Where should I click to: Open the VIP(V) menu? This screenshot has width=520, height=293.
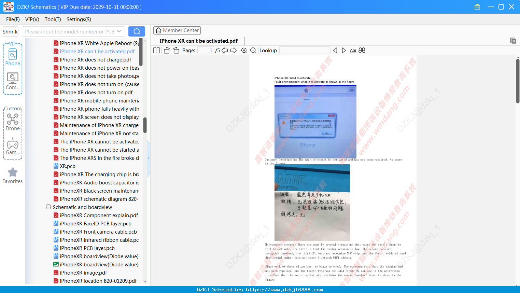(32, 19)
